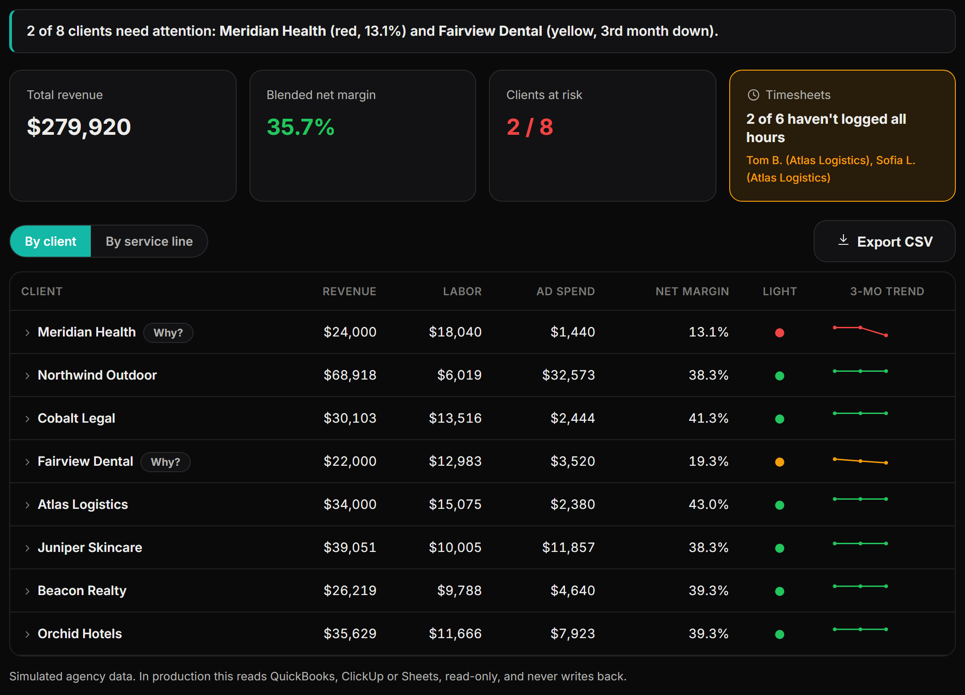This screenshot has width=965, height=695.
Task: Expand the Meridian Health row chevron
Action: pos(28,332)
